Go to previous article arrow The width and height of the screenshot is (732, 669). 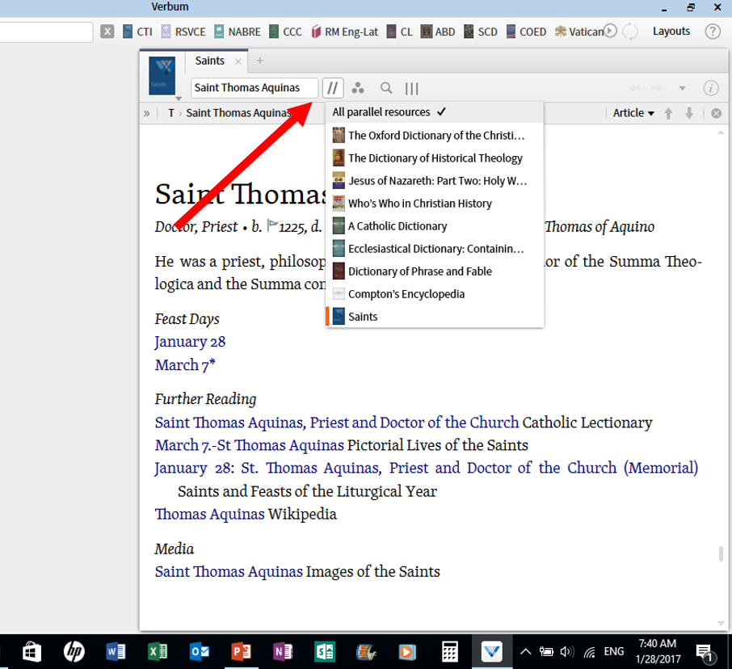(668, 113)
